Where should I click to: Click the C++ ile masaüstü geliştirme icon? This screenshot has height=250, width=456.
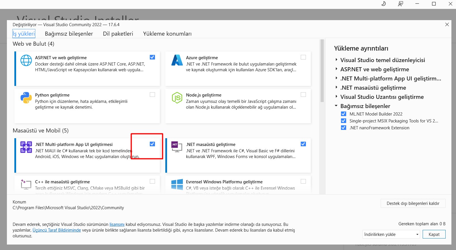[26, 184]
